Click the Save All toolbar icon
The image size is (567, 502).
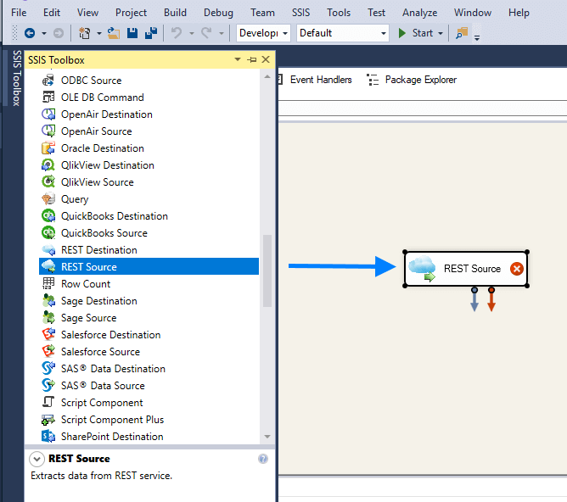point(150,33)
